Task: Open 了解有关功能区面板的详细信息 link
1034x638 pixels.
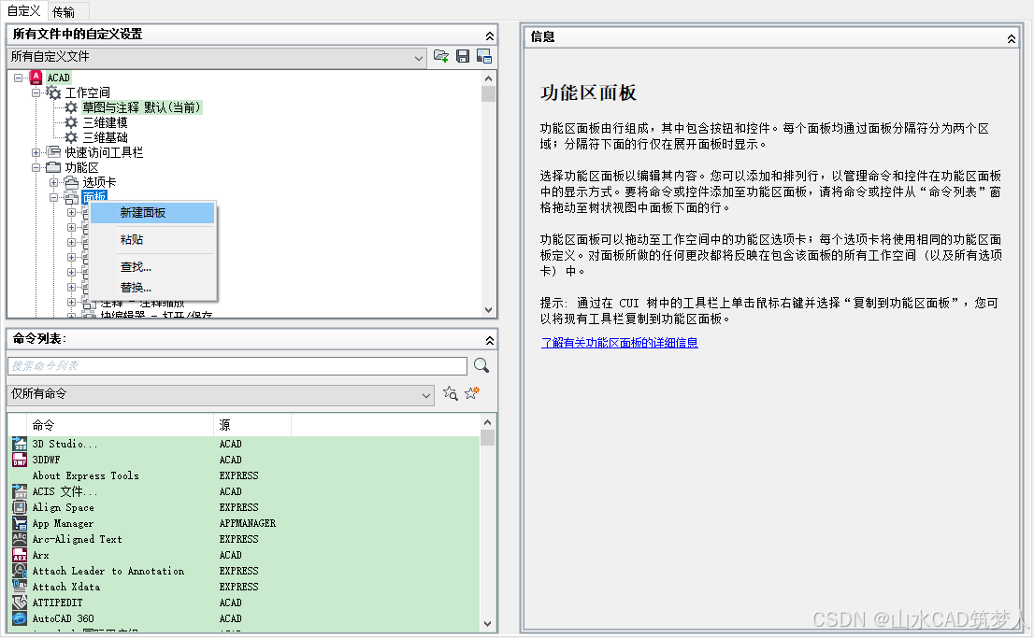Action: [619, 343]
